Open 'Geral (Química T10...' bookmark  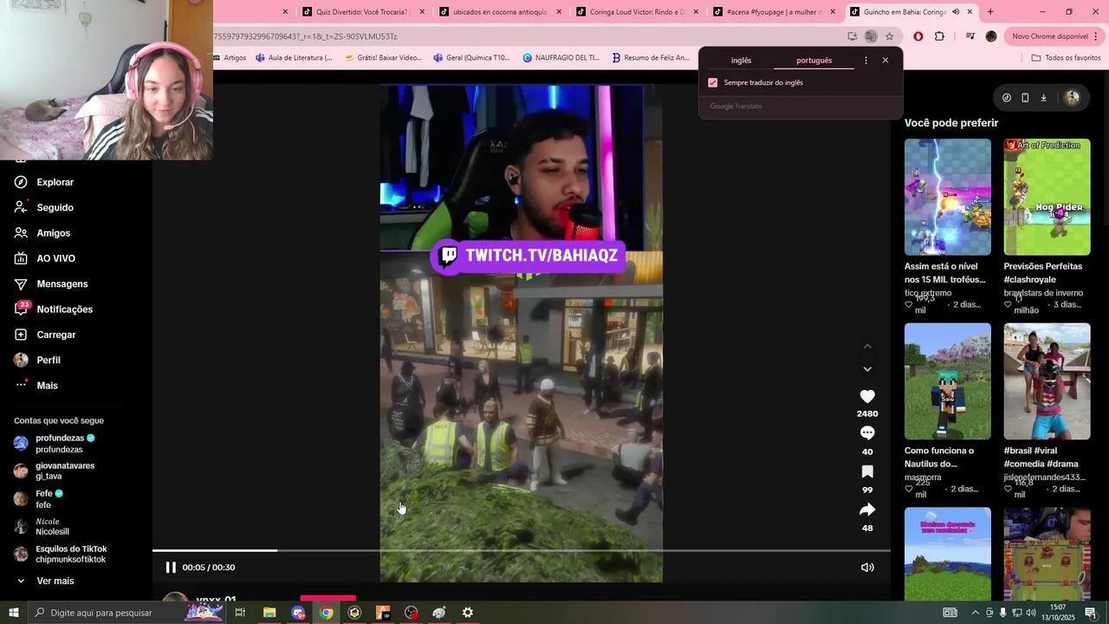[471, 58]
